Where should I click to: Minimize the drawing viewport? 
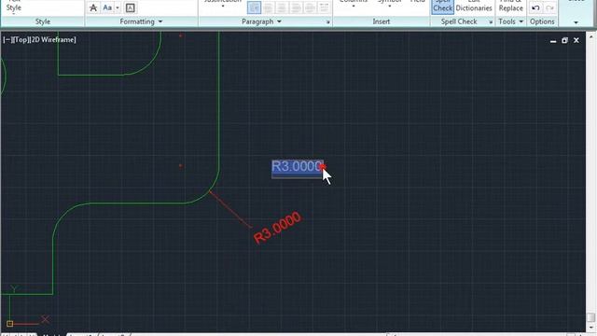click(x=553, y=41)
